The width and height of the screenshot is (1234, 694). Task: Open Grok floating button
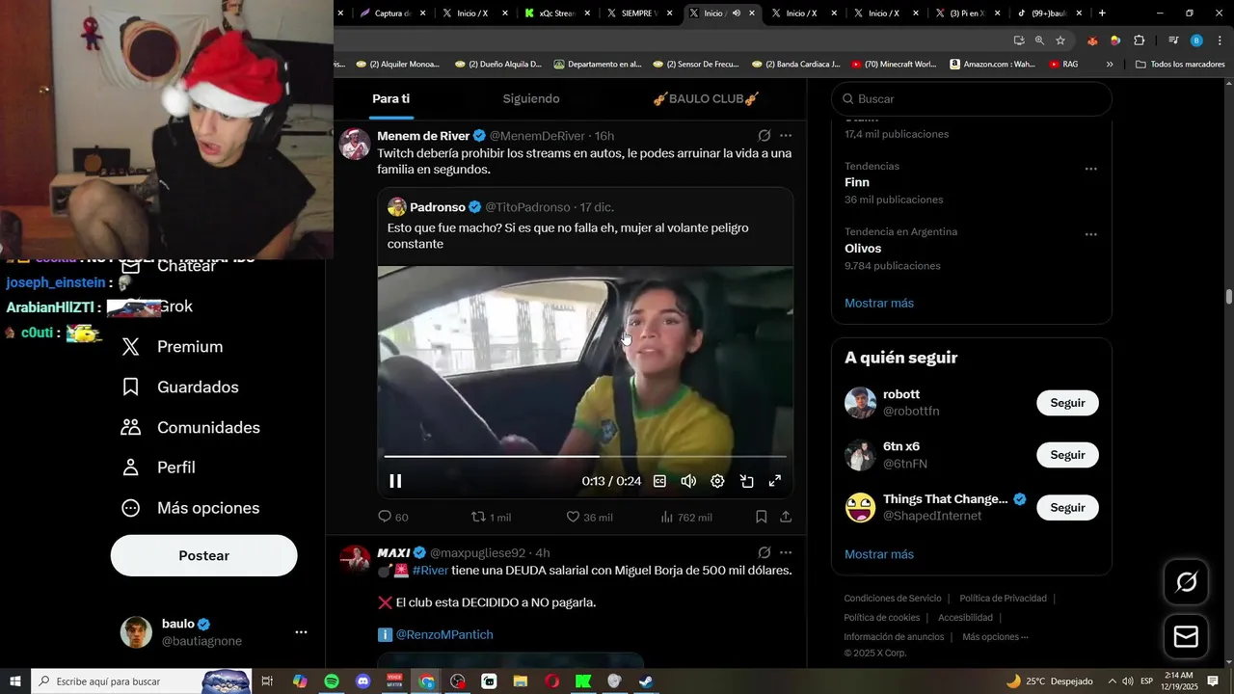click(1186, 581)
